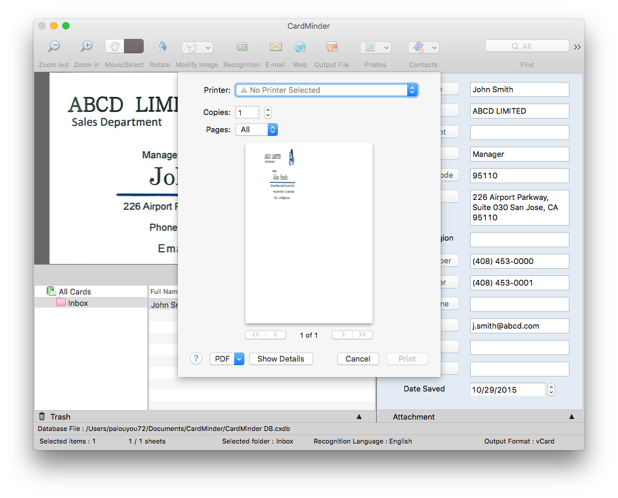Click the j.smith@abcd.com email field
This screenshot has height=498, width=618.
tap(519, 326)
